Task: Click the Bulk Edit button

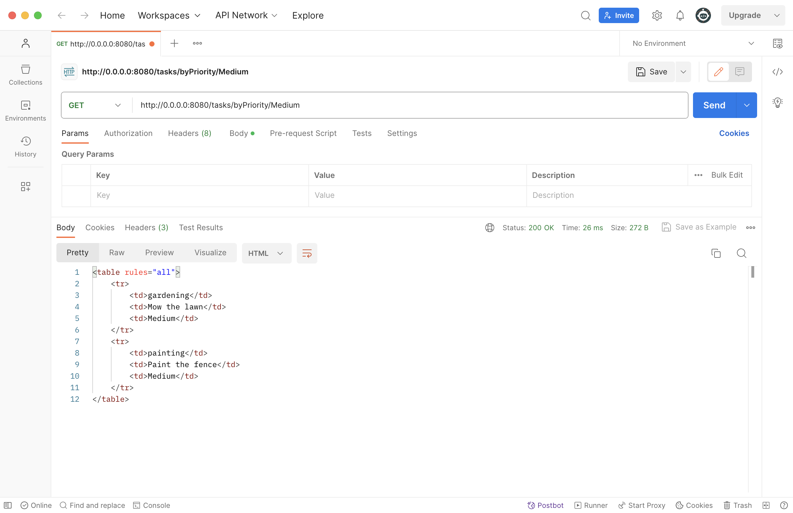Action: 727,175
